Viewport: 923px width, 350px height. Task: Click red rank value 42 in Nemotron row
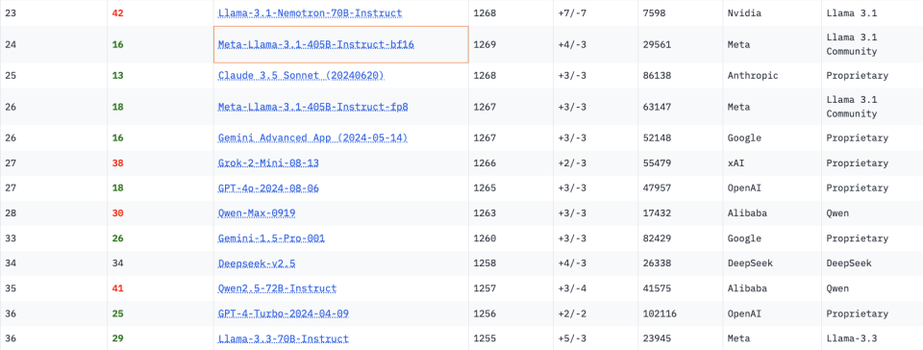pos(117,12)
